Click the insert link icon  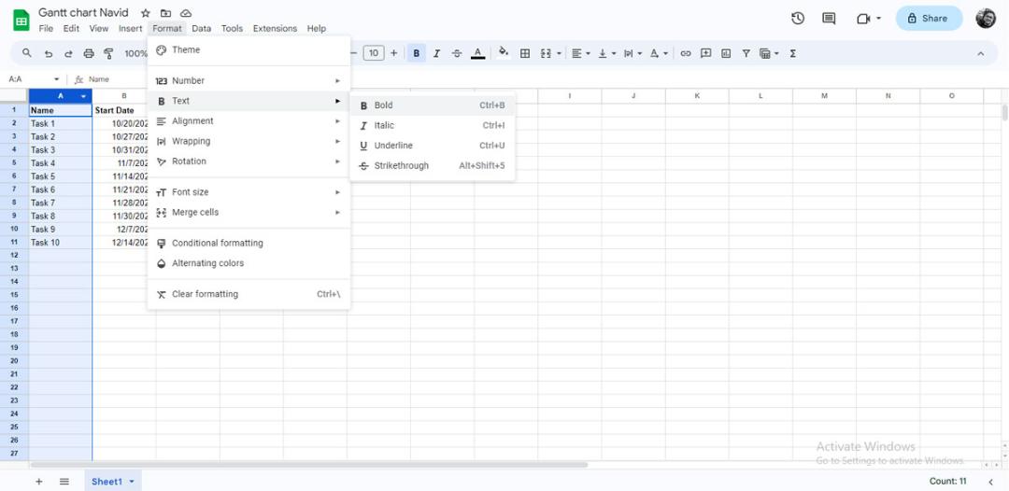pos(686,53)
